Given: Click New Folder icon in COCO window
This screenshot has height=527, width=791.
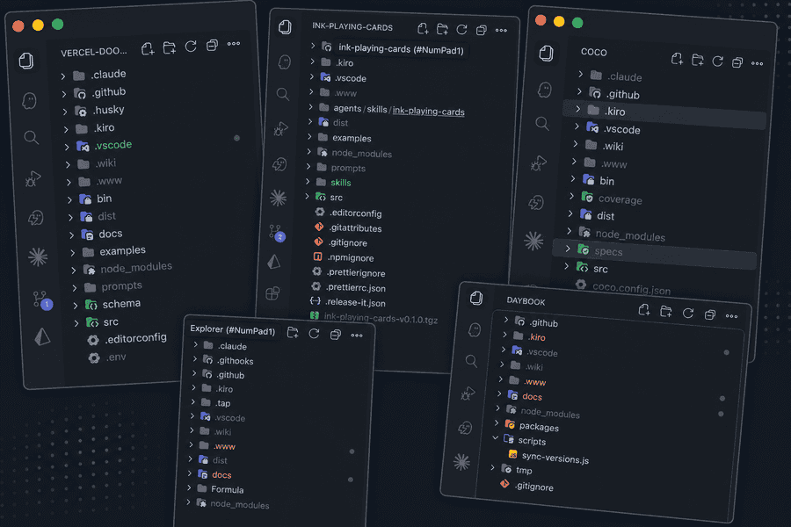Looking at the screenshot, I should (x=698, y=60).
